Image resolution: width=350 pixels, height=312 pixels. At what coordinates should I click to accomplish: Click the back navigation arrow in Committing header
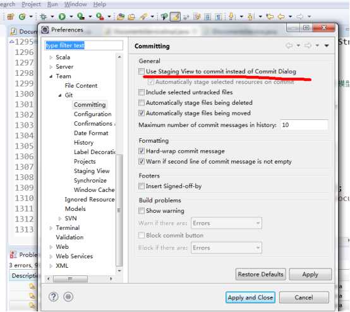pyautogui.click(x=289, y=45)
